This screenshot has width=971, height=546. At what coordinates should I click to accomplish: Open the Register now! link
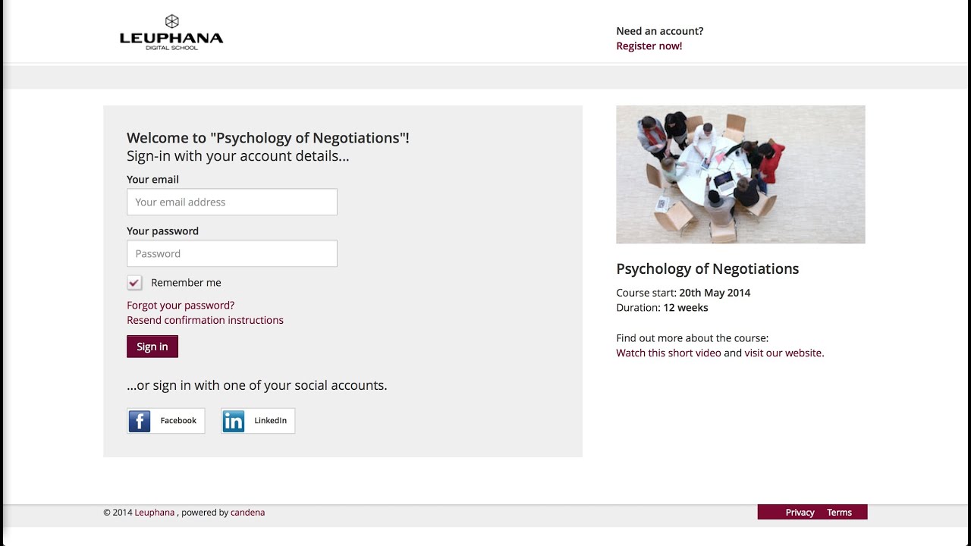pyautogui.click(x=649, y=46)
